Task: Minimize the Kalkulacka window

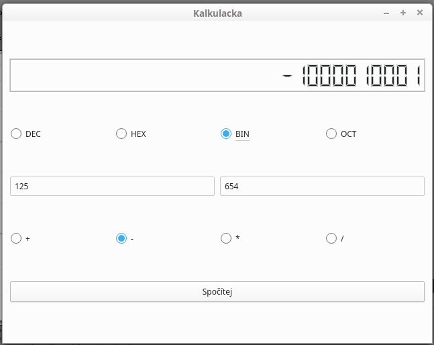Action: point(386,13)
